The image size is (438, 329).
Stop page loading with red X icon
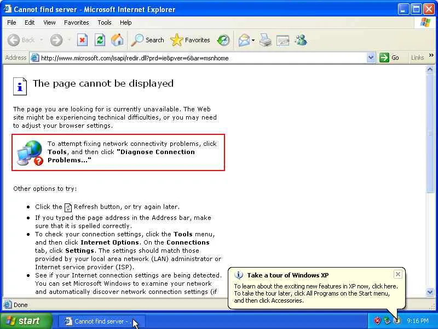coord(82,40)
